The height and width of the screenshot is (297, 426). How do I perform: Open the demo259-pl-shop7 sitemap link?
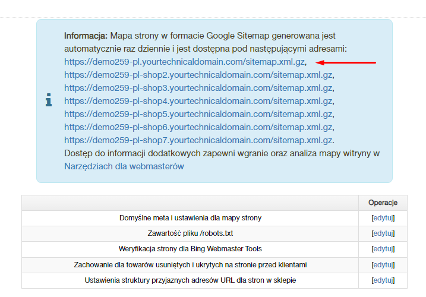(x=198, y=140)
